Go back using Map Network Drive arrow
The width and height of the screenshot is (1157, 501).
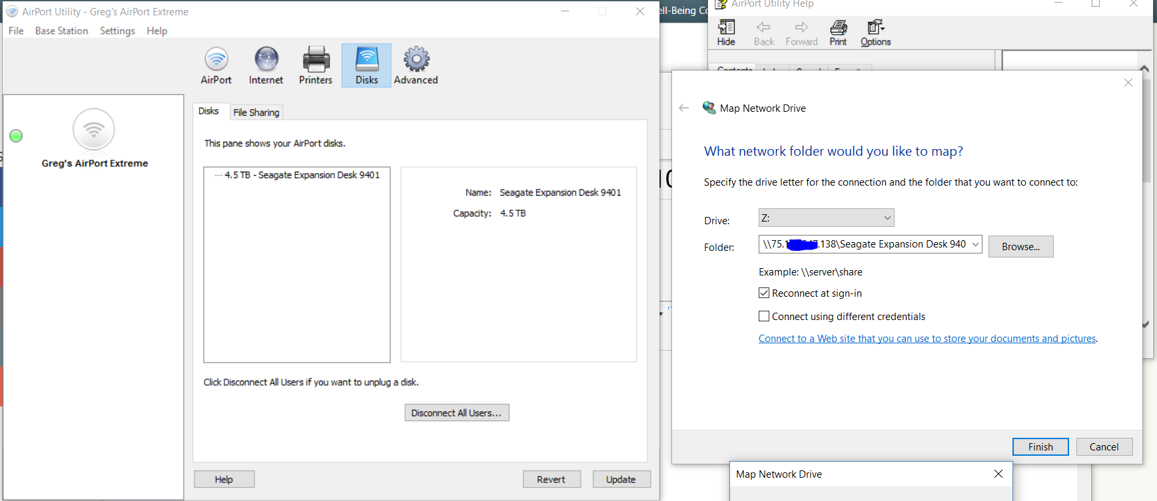[684, 108]
